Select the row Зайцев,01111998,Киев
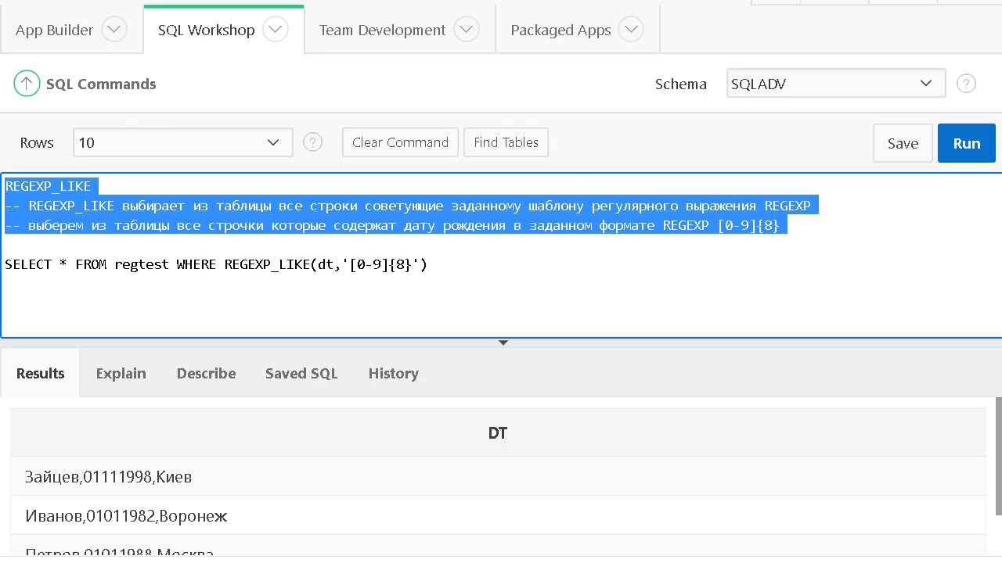 click(x=498, y=476)
